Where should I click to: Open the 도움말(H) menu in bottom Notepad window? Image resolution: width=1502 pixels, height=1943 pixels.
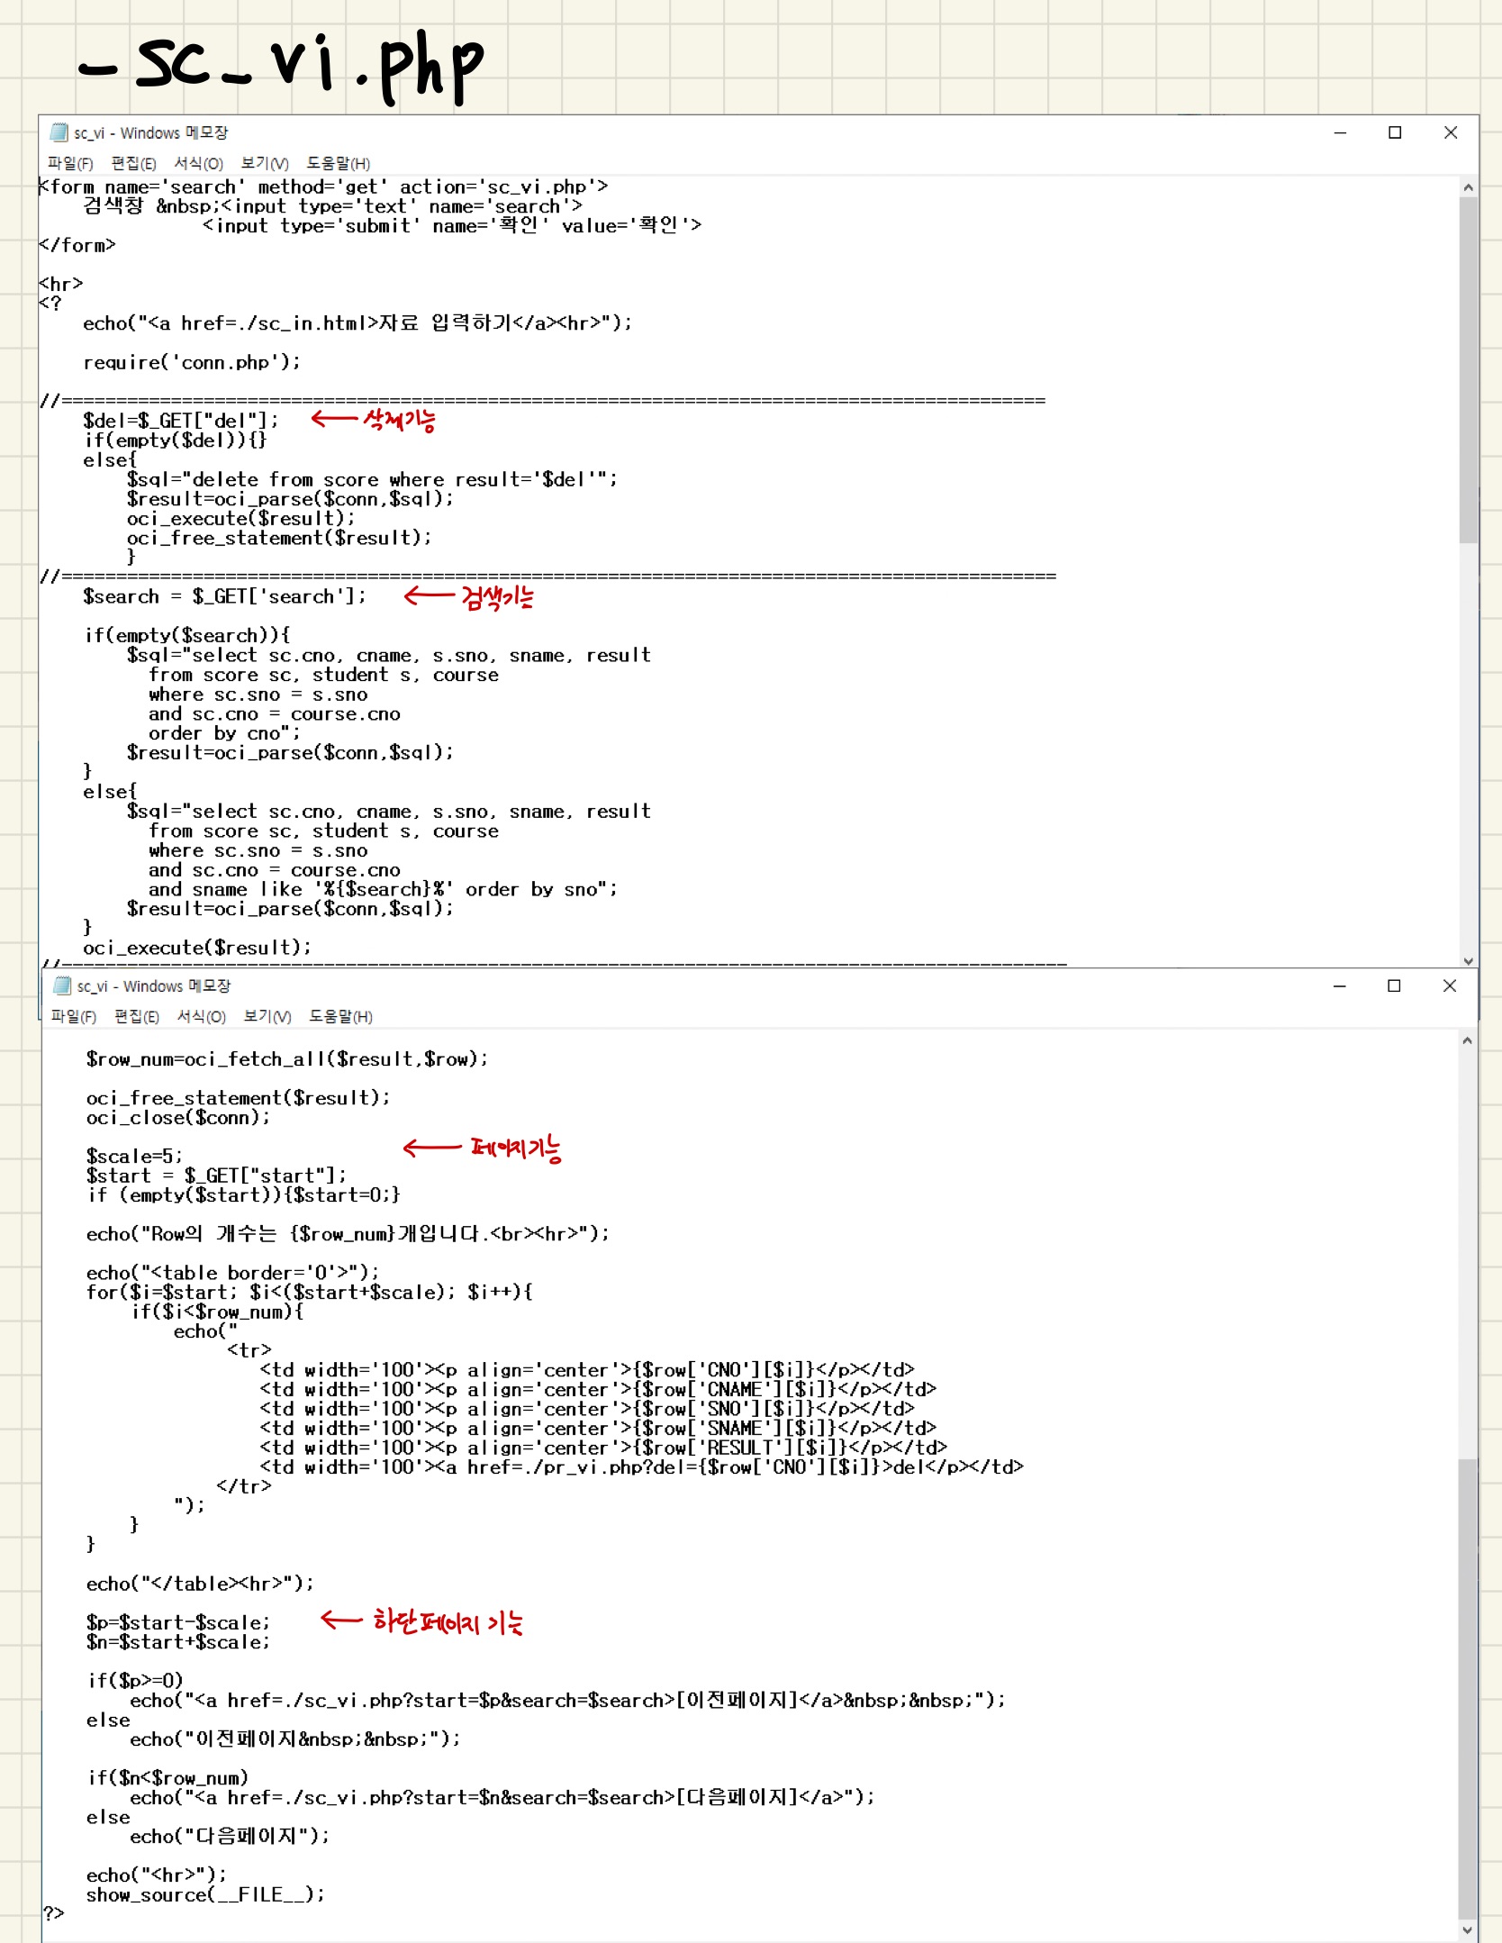[x=340, y=1016]
